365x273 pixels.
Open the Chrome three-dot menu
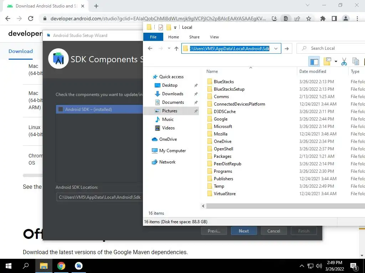[357, 18]
